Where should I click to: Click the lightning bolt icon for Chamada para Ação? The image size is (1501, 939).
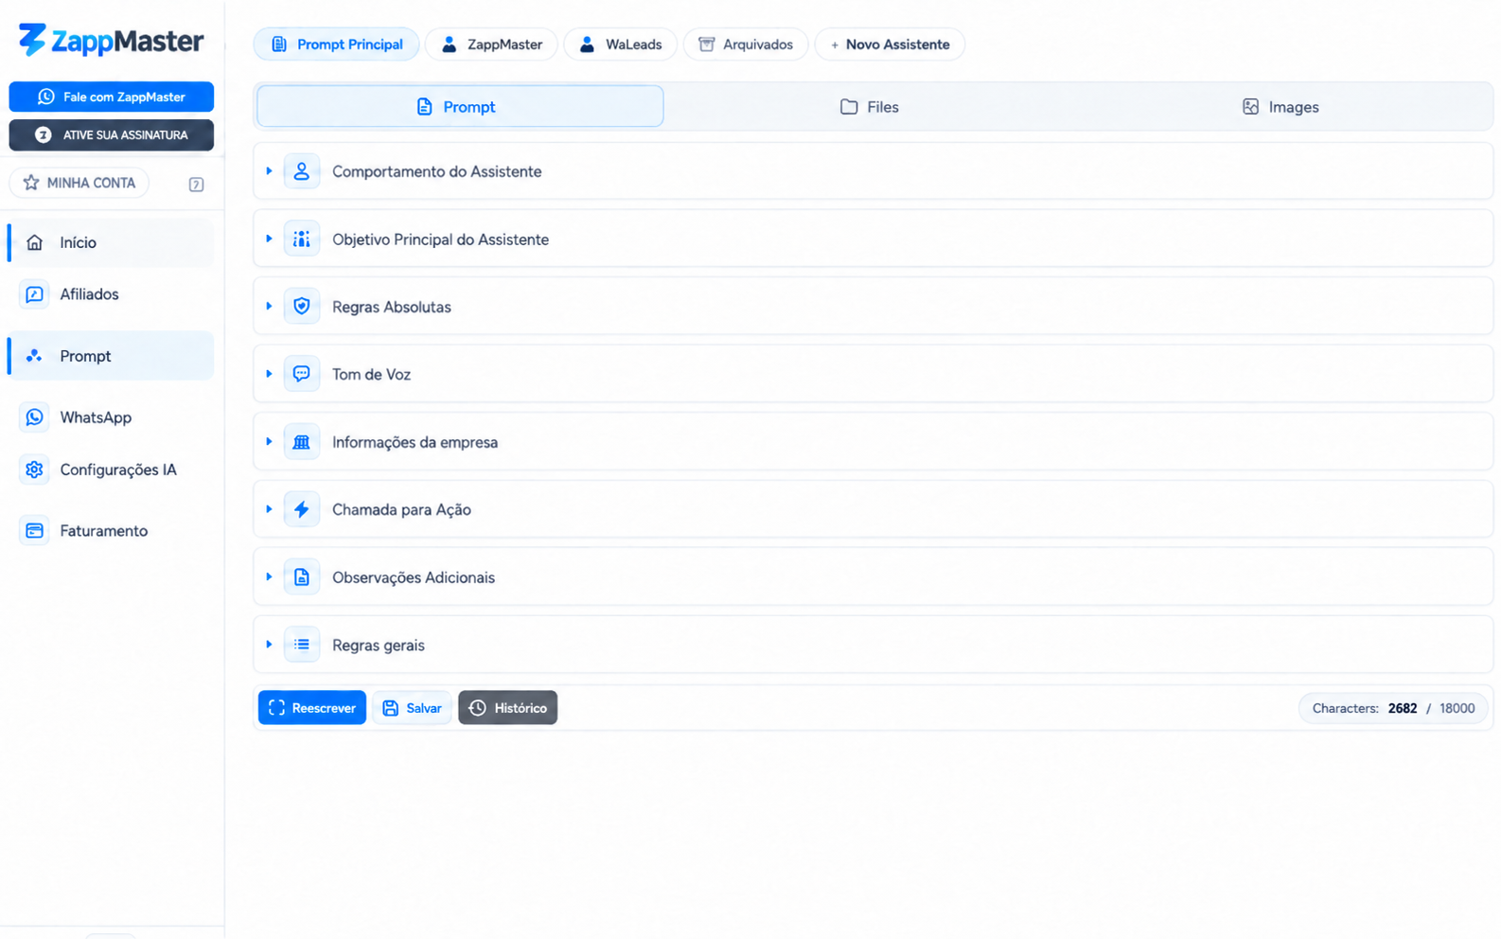pyautogui.click(x=302, y=509)
